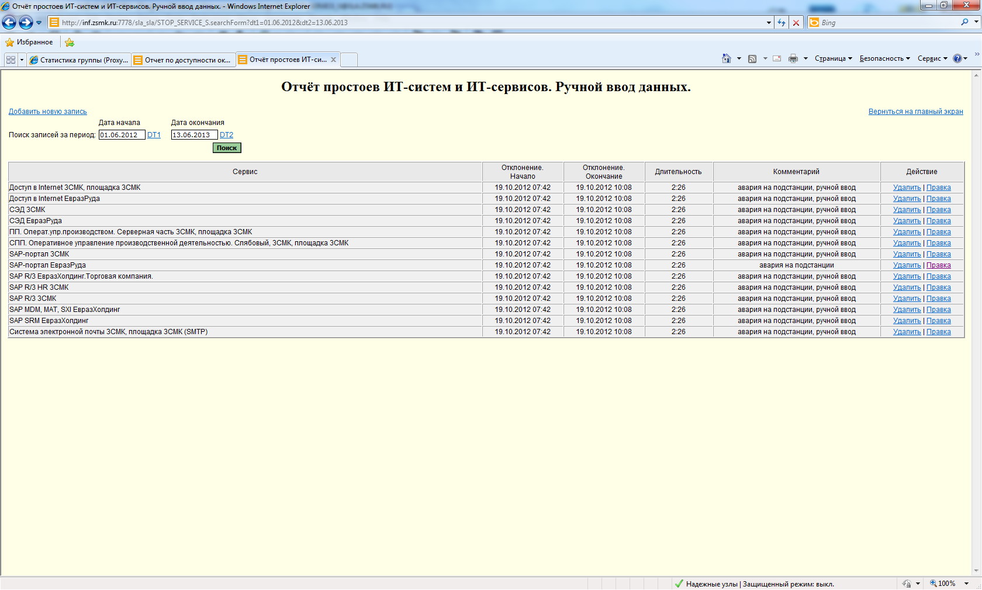Click the Read mail envelope icon
982x590 pixels.
coord(777,58)
